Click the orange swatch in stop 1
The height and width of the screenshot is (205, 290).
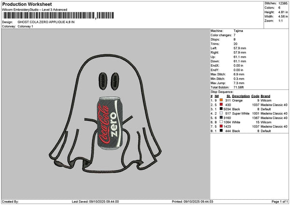221,100
